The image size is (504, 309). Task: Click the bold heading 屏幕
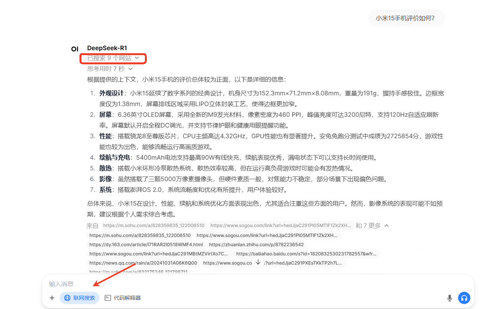(106, 115)
